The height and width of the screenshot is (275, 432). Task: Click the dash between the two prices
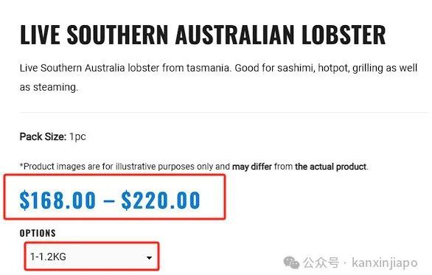(109, 201)
